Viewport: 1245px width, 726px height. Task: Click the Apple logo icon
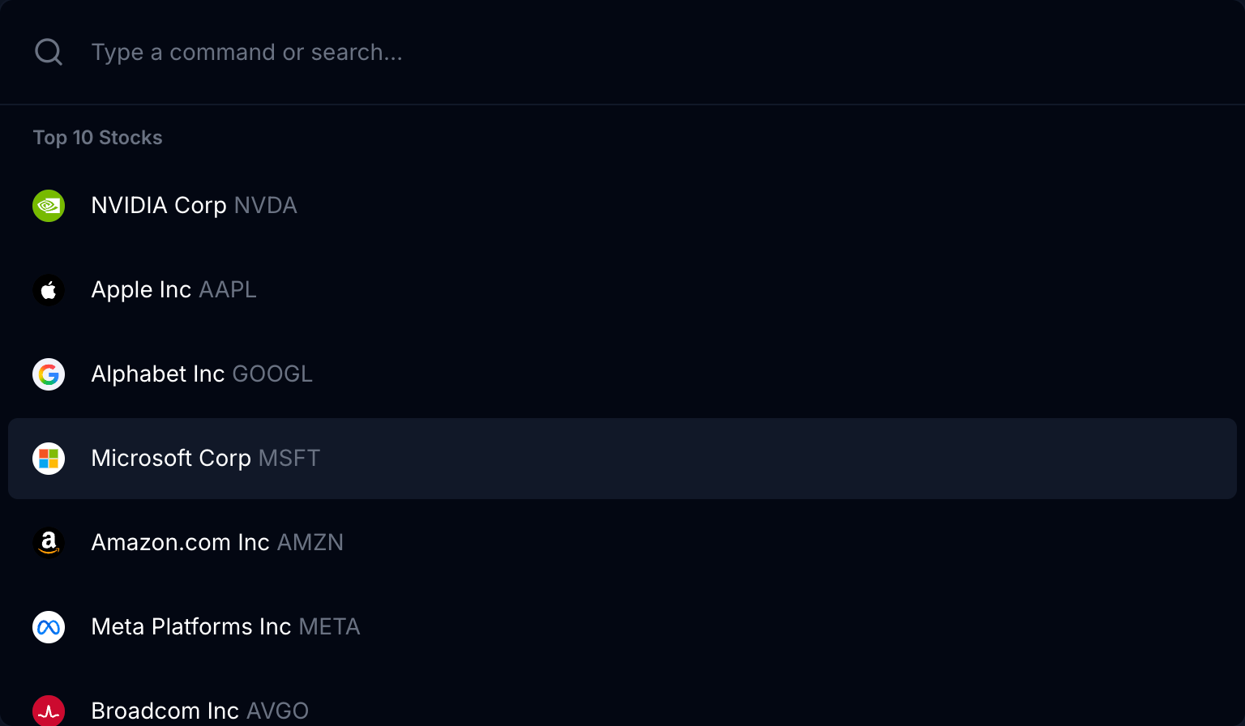(x=49, y=290)
